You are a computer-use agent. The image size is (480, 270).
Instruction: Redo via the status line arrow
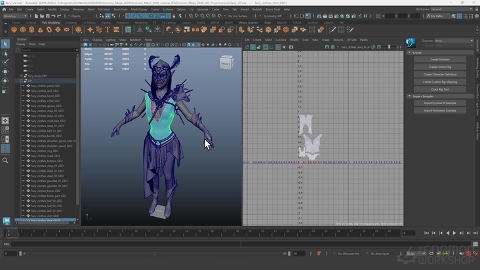[x=59, y=16]
